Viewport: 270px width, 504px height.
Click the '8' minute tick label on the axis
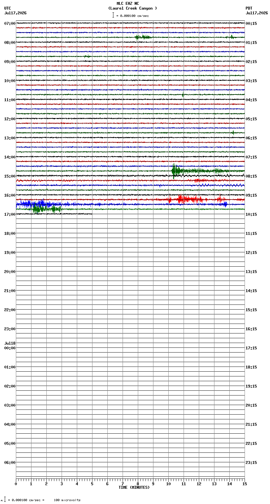138,484
